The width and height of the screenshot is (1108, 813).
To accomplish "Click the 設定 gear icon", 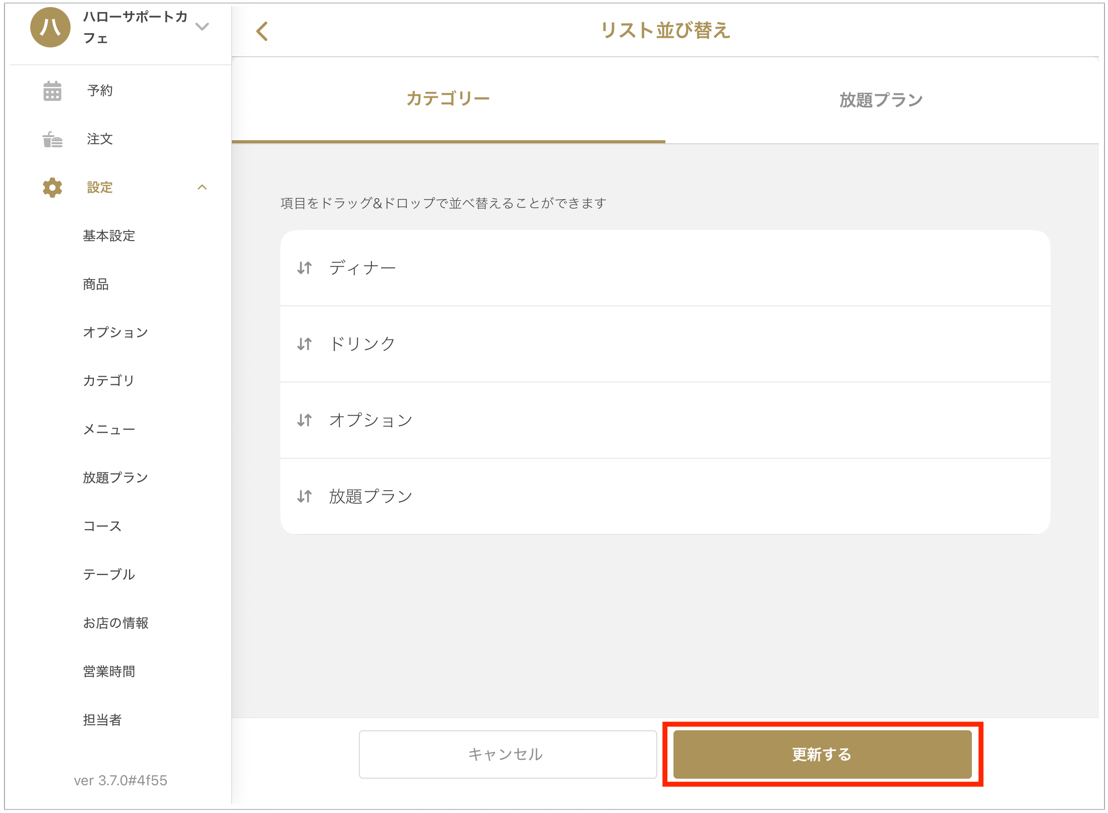I will coord(52,188).
